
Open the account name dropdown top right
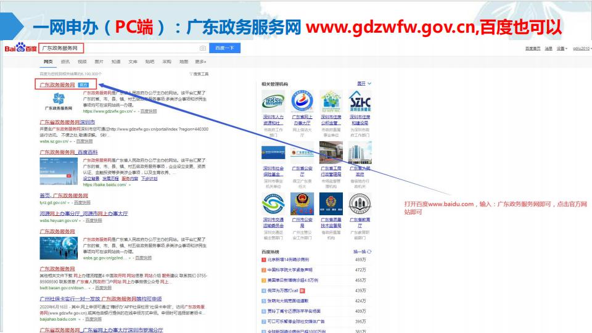click(x=582, y=48)
